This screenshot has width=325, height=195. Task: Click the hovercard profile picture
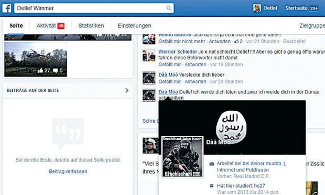tap(182, 157)
